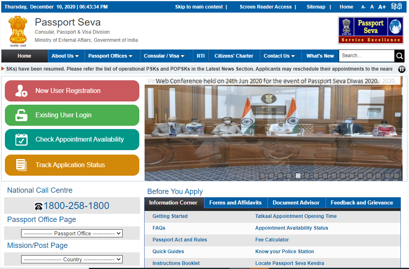The width and height of the screenshot is (409, 269).
Task: Open the RTI menu item
Action: coord(201,56)
